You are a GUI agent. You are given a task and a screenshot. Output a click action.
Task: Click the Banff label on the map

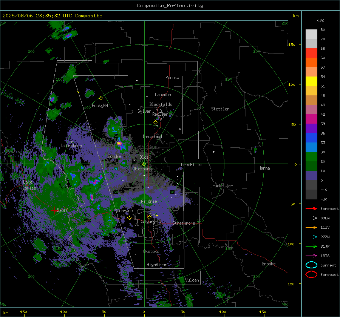tap(62, 210)
